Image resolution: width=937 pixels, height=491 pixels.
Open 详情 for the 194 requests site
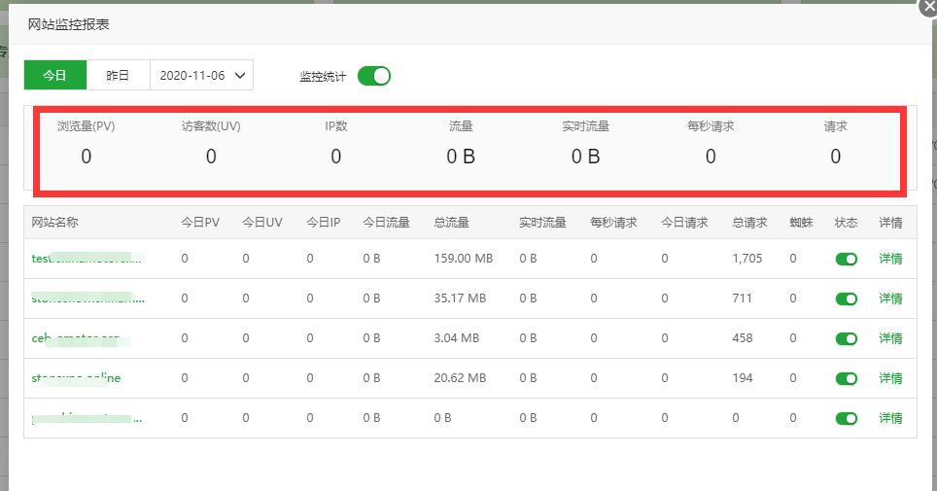890,378
